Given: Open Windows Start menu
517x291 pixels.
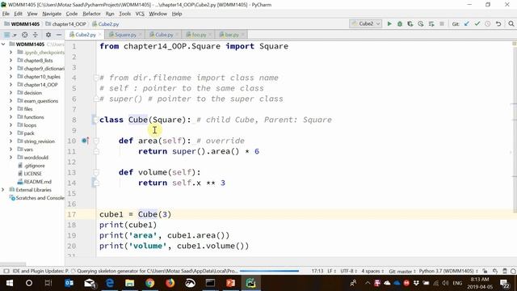Looking at the screenshot, I should 10,283.
